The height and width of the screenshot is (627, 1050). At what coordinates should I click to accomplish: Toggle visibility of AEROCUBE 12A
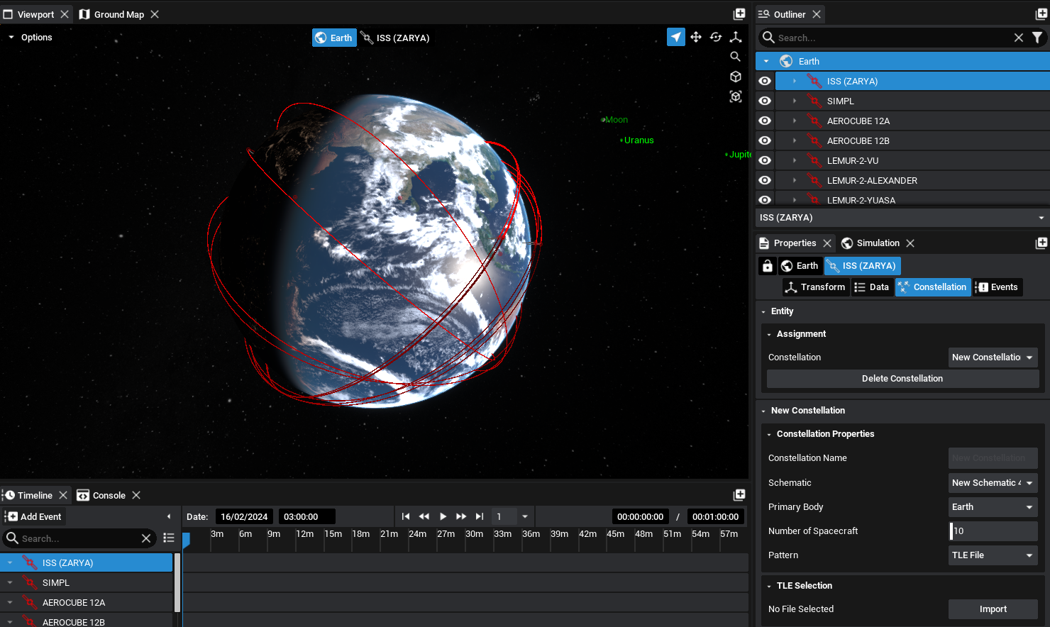[765, 121]
